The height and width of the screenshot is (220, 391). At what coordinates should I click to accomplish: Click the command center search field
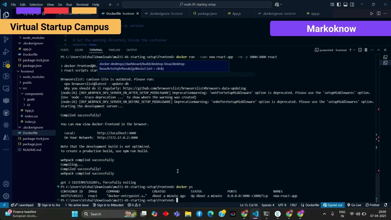[x=197, y=4]
